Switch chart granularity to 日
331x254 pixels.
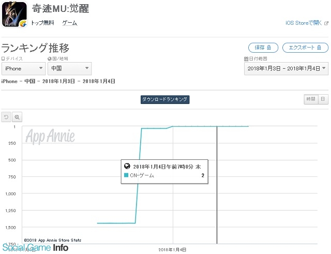coord(323,99)
